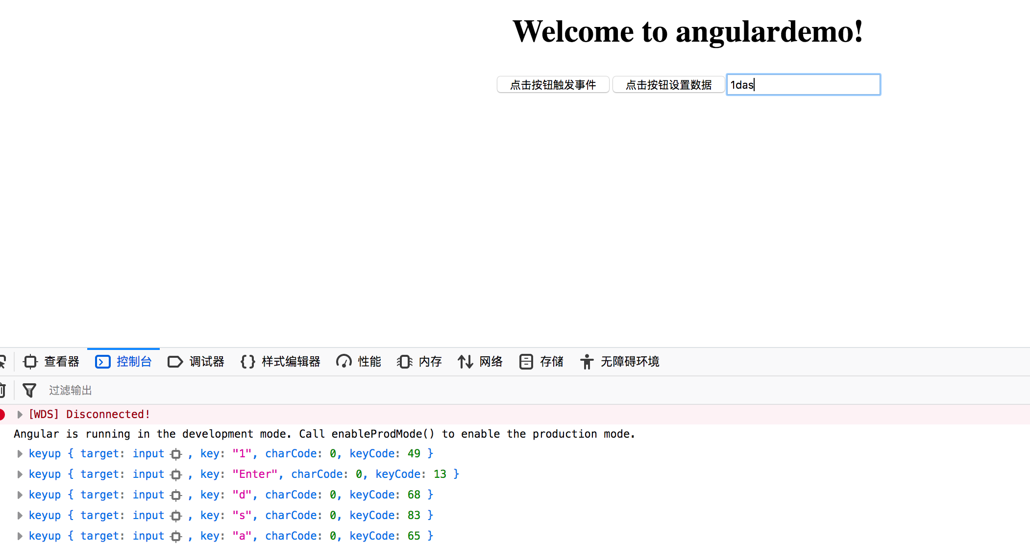This screenshot has height=546, width=1030.
Task: Open the Performance (性能) tab
Action: (359, 362)
